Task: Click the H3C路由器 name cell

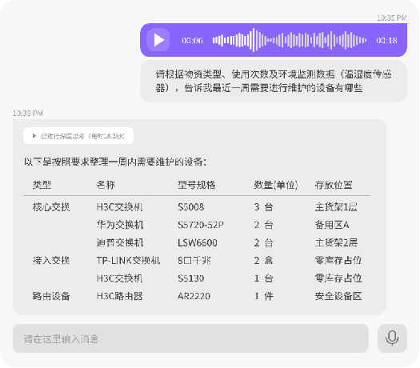Action: pyautogui.click(x=120, y=296)
